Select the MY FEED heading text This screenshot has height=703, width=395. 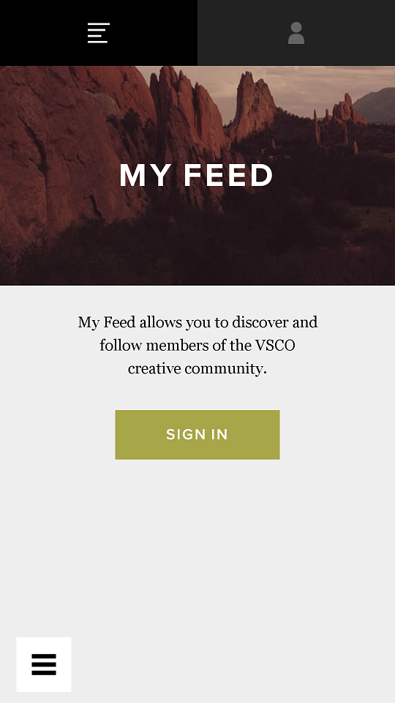click(x=196, y=175)
